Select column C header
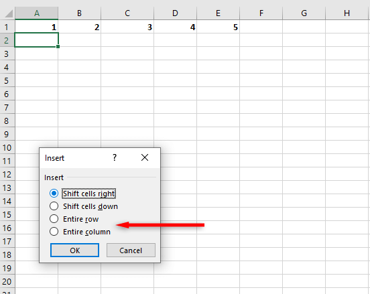The image size is (370, 294). [x=127, y=13]
